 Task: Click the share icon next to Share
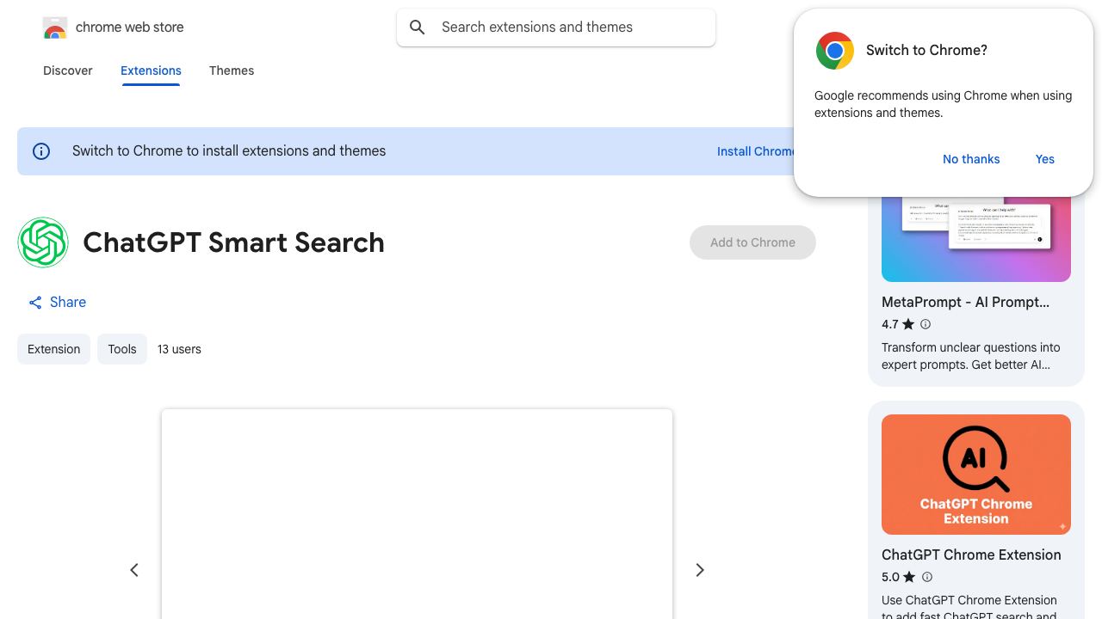tap(35, 303)
